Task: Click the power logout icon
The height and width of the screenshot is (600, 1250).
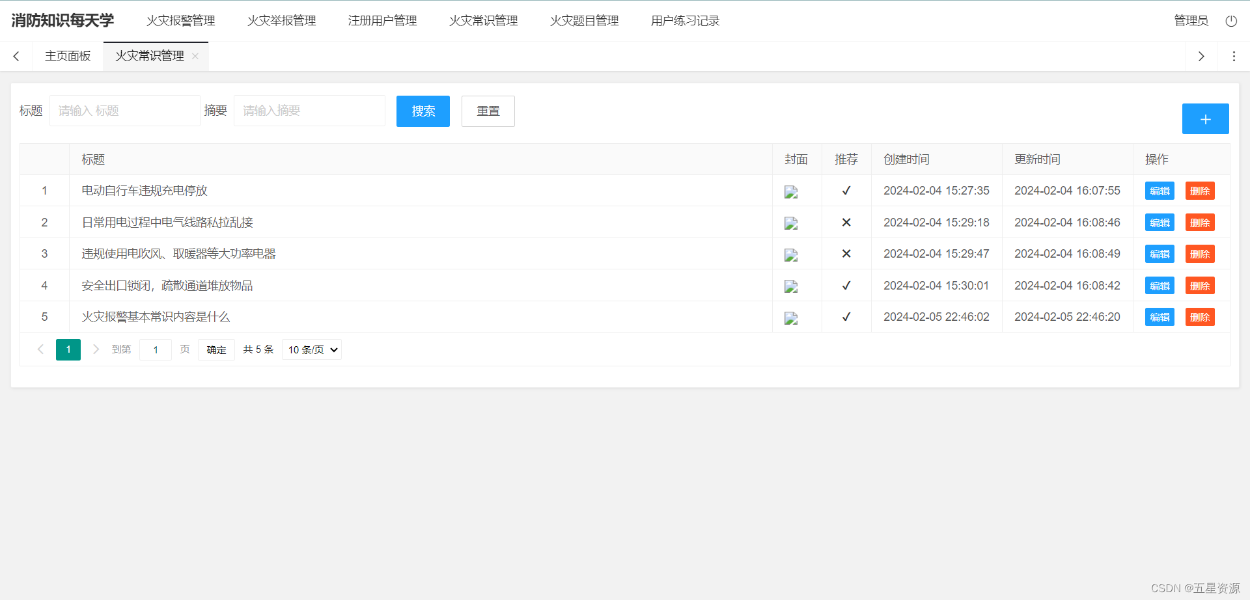Action: coord(1231,21)
